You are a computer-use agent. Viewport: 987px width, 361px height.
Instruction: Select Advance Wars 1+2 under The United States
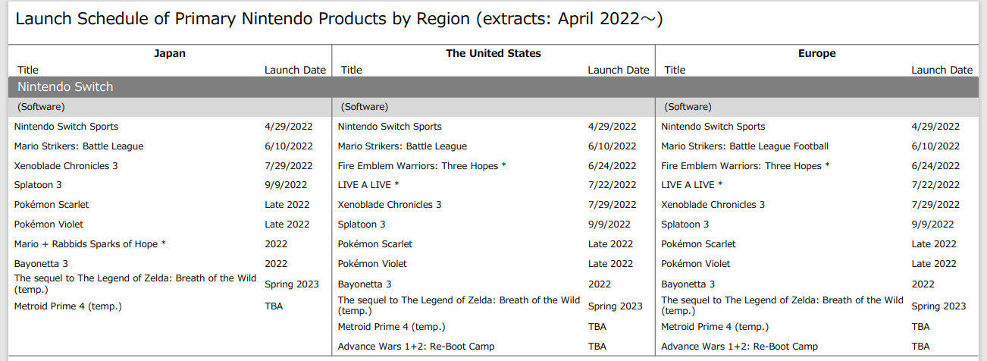pos(416,347)
